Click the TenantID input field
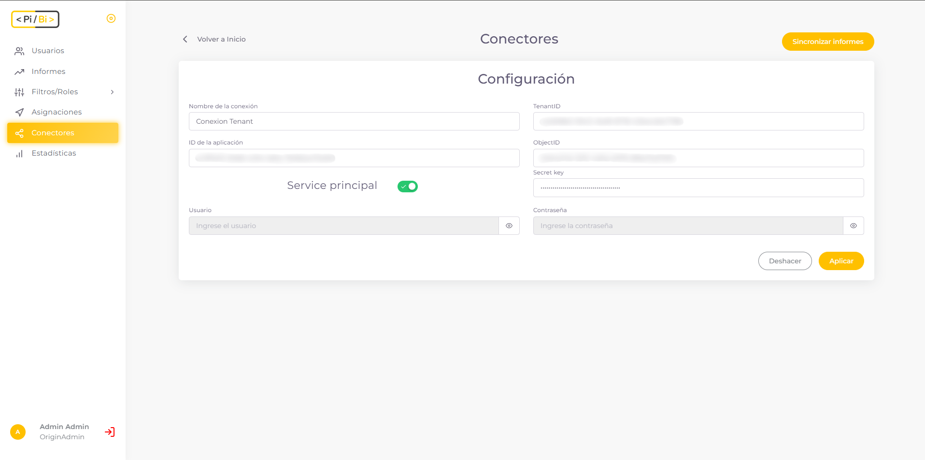 pyautogui.click(x=698, y=121)
